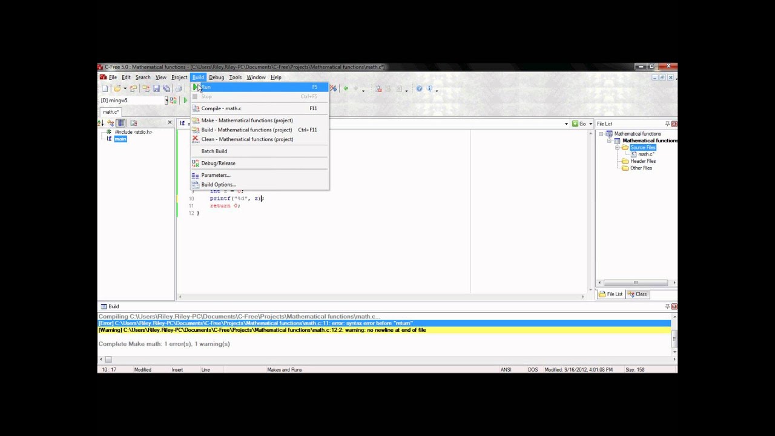The image size is (775, 436).
Task: Toggle Debug/Release build mode
Action: point(260,163)
